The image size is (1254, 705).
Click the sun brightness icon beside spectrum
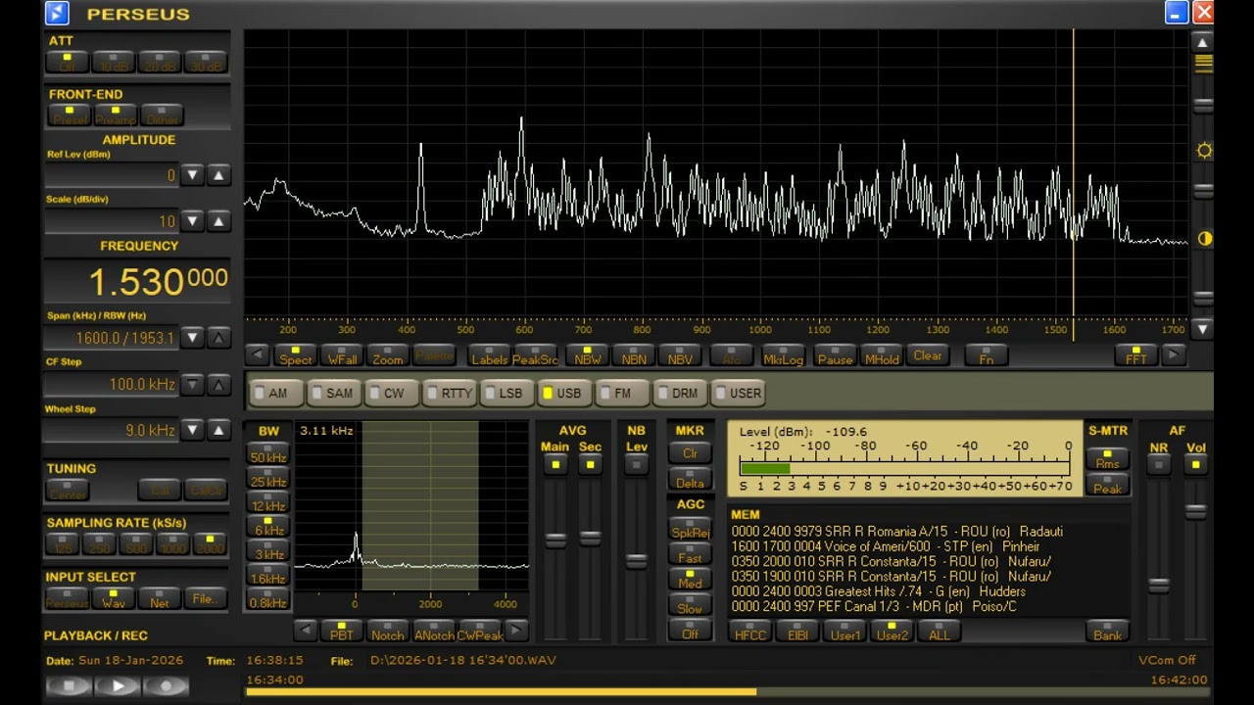[x=1204, y=150]
